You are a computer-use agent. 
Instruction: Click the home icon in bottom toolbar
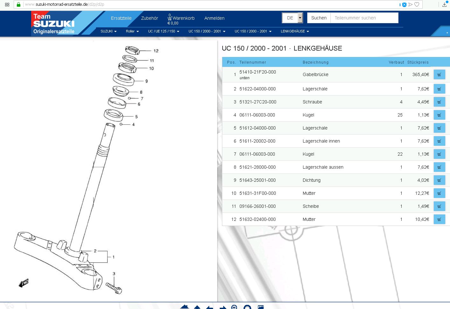click(x=184, y=307)
